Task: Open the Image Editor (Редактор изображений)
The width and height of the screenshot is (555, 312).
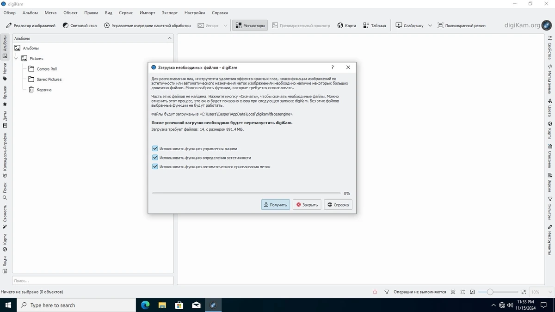Action: tap(31, 25)
